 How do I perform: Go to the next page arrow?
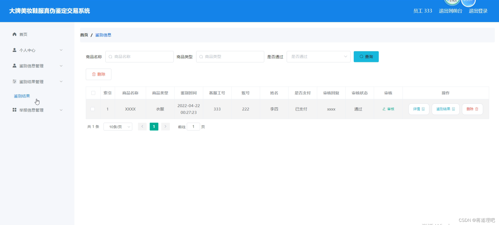click(x=165, y=127)
